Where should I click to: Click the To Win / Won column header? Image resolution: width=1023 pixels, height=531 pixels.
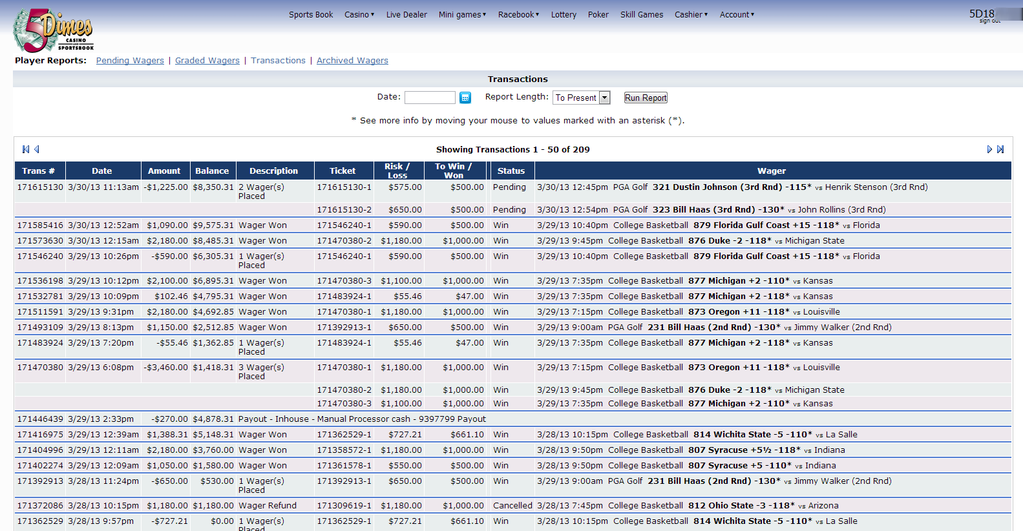click(x=454, y=171)
